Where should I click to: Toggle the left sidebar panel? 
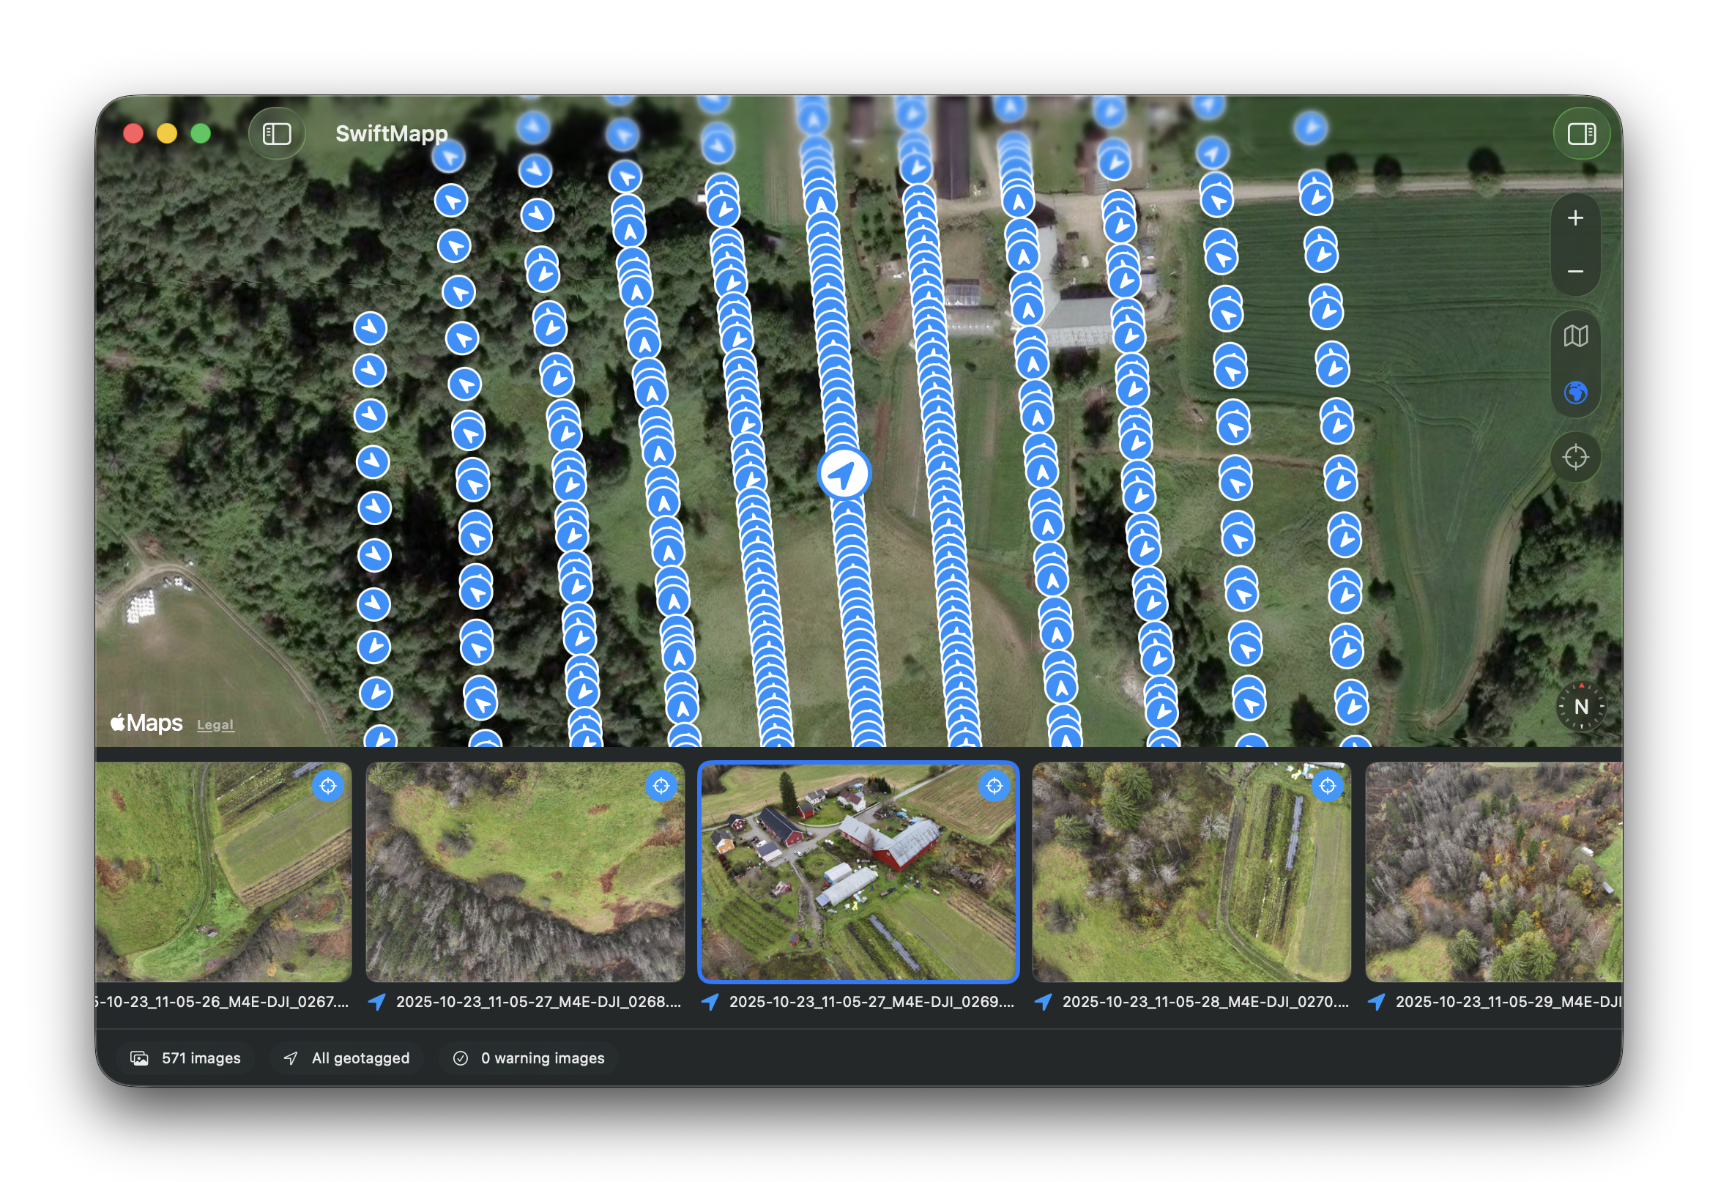pyautogui.click(x=277, y=134)
